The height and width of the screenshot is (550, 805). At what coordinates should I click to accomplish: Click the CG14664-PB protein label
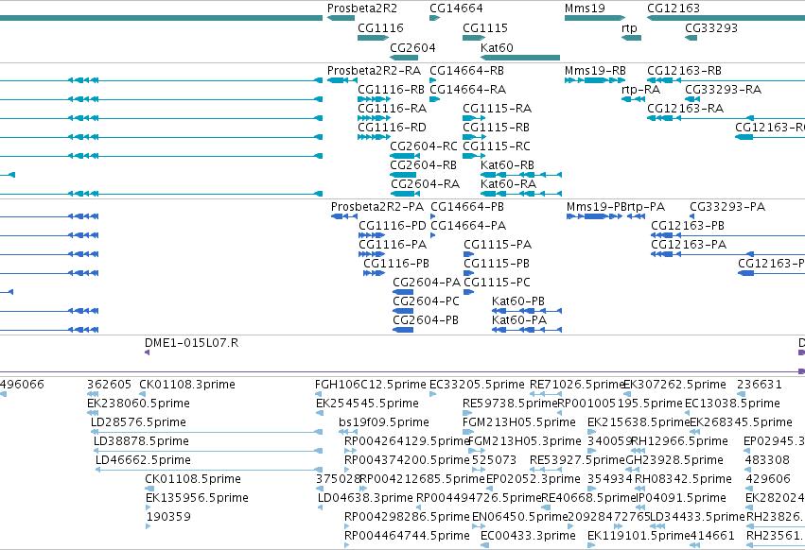[x=467, y=207]
